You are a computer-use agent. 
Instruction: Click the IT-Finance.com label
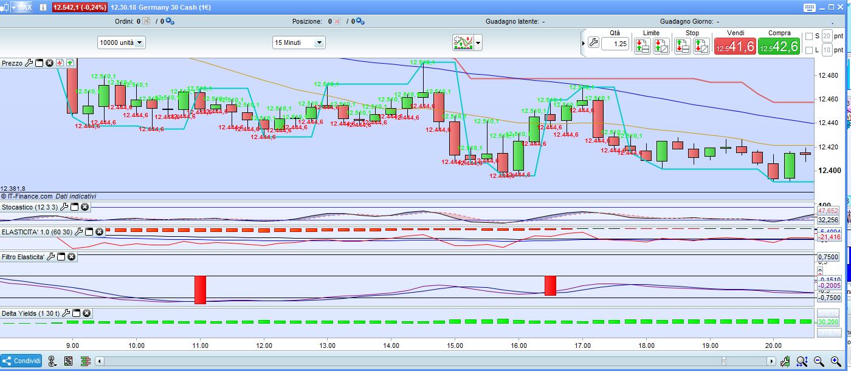pyautogui.click(x=30, y=196)
